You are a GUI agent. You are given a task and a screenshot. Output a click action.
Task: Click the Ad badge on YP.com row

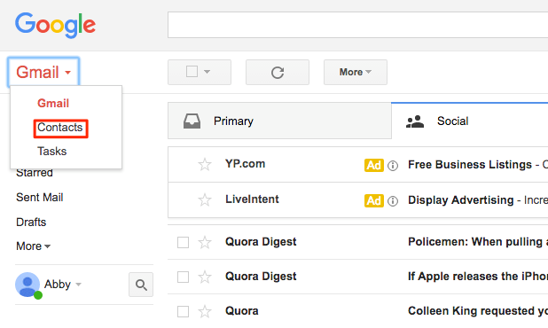pos(374,165)
